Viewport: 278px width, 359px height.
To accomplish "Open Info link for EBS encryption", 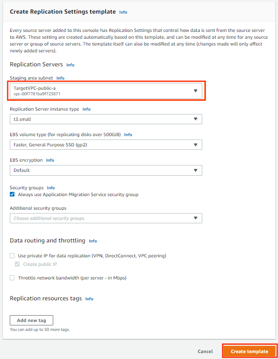I will pyautogui.click(x=50, y=160).
